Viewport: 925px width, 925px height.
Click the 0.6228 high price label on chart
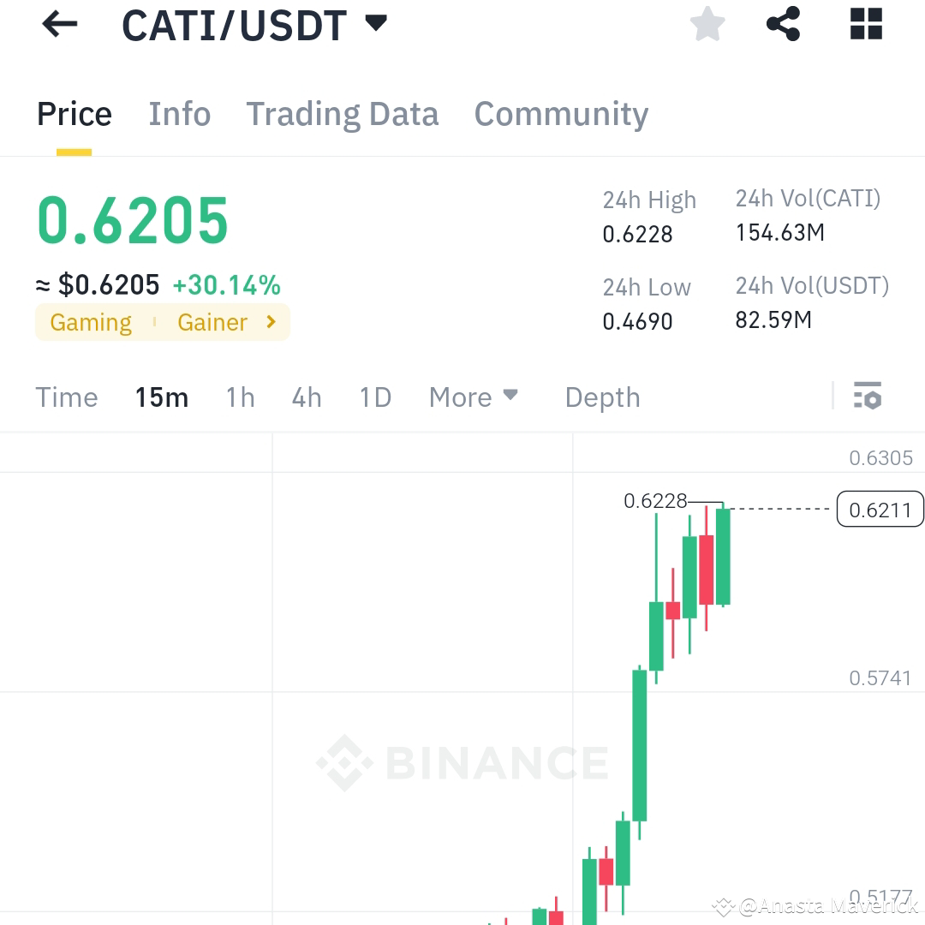tap(657, 501)
